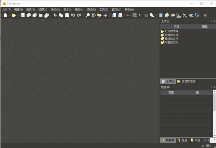216x148 pixels.
Task: Open Find with the magnifier icon
Action: pyautogui.click(x=87, y=15)
